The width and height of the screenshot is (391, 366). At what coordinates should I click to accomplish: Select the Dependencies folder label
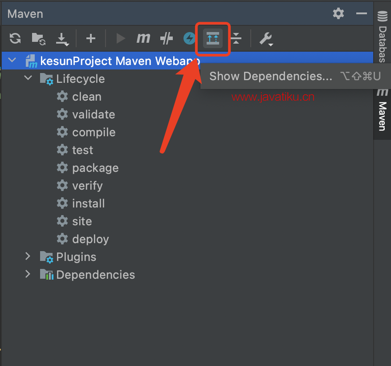(95, 275)
